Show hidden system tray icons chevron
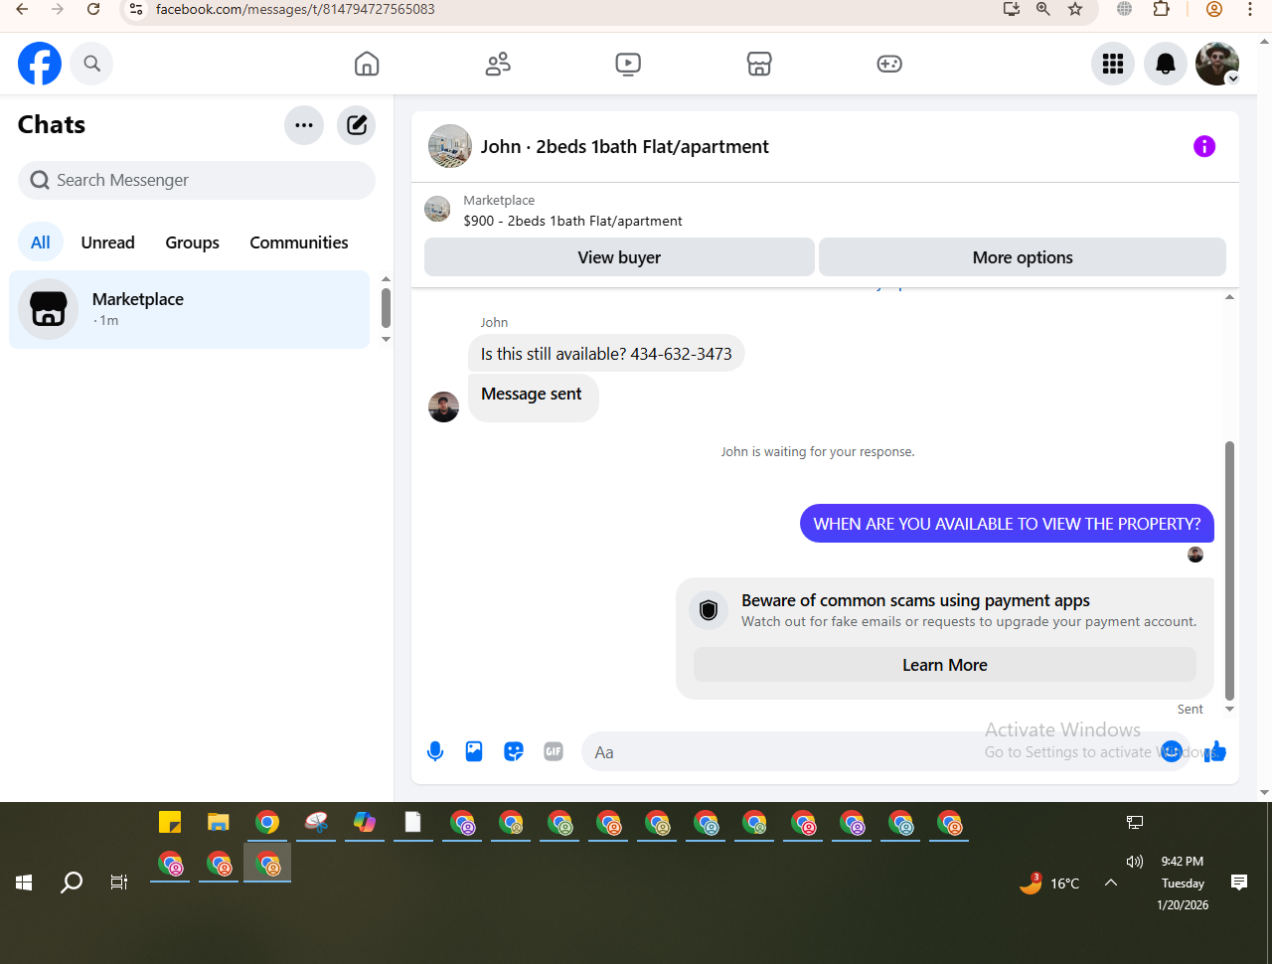 [x=1111, y=883]
